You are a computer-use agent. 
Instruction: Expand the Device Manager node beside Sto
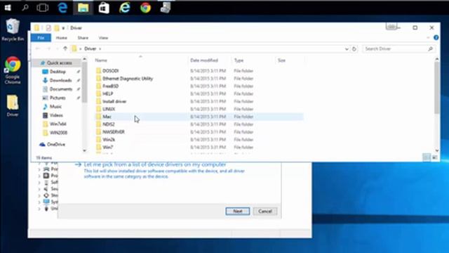[x=39, y=195]
